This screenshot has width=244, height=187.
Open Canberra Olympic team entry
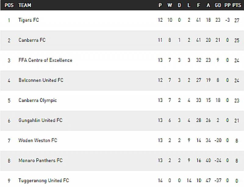pyautogui.click(x=38, y=100)
